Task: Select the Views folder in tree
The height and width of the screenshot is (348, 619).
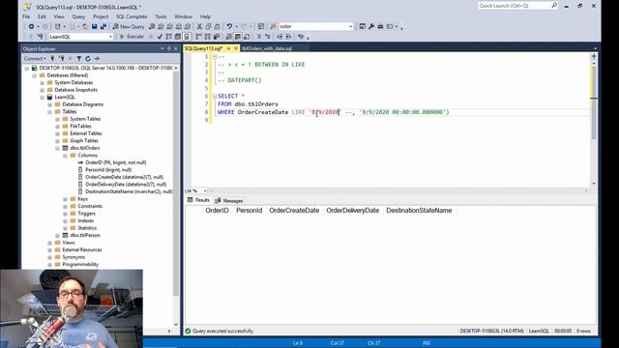Action: tap(69, 243)
